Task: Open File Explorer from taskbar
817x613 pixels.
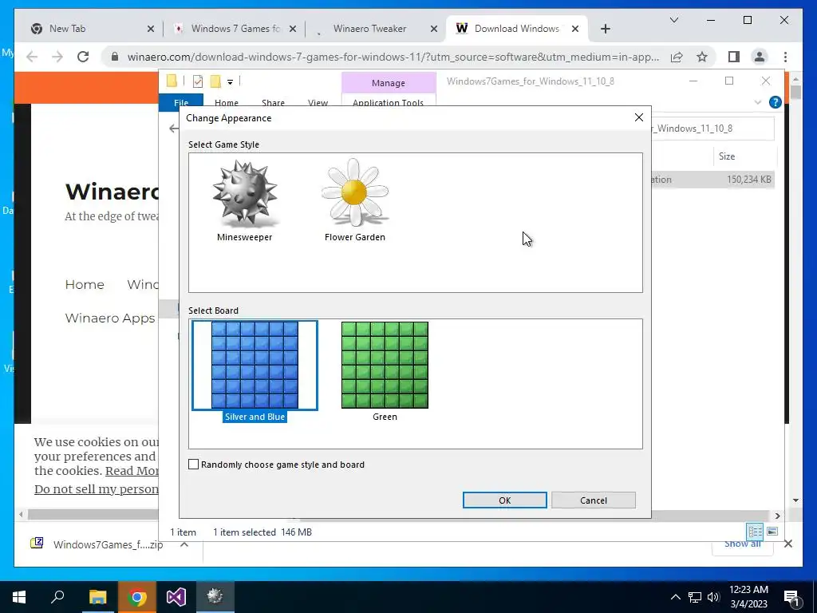Action: (x=97, y=596)
